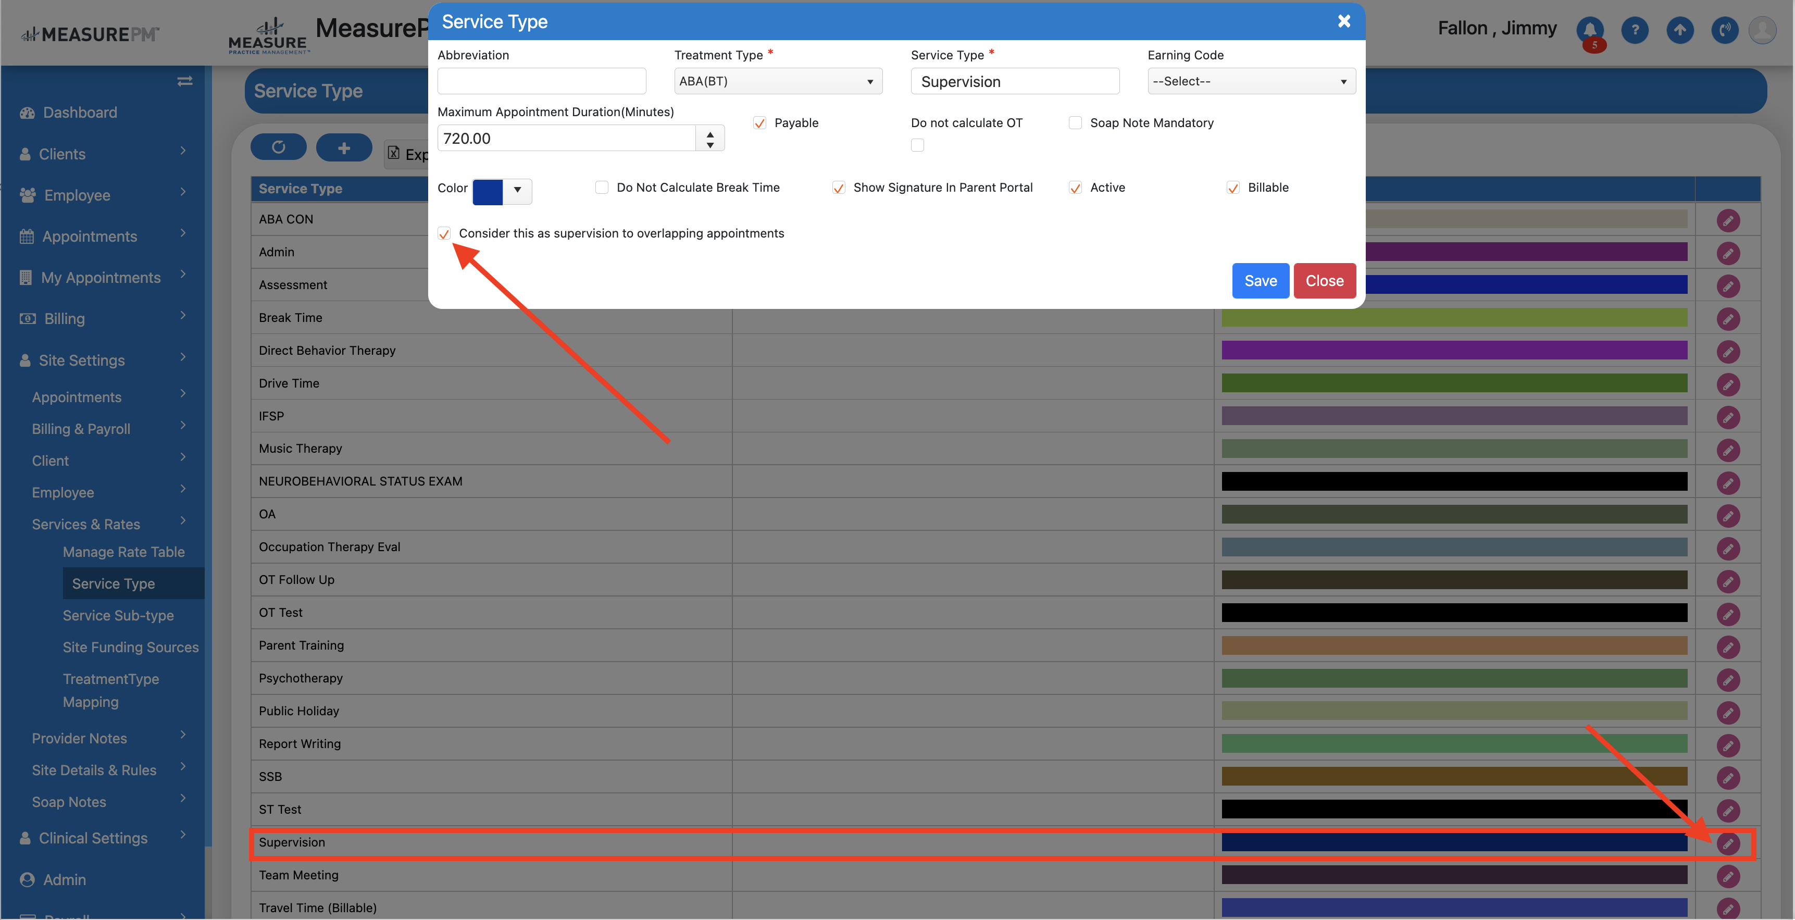The width and height of the screenshot is (1795, 920).
Task: Open Service Sub-type in the sidebar
Action: 118,615
